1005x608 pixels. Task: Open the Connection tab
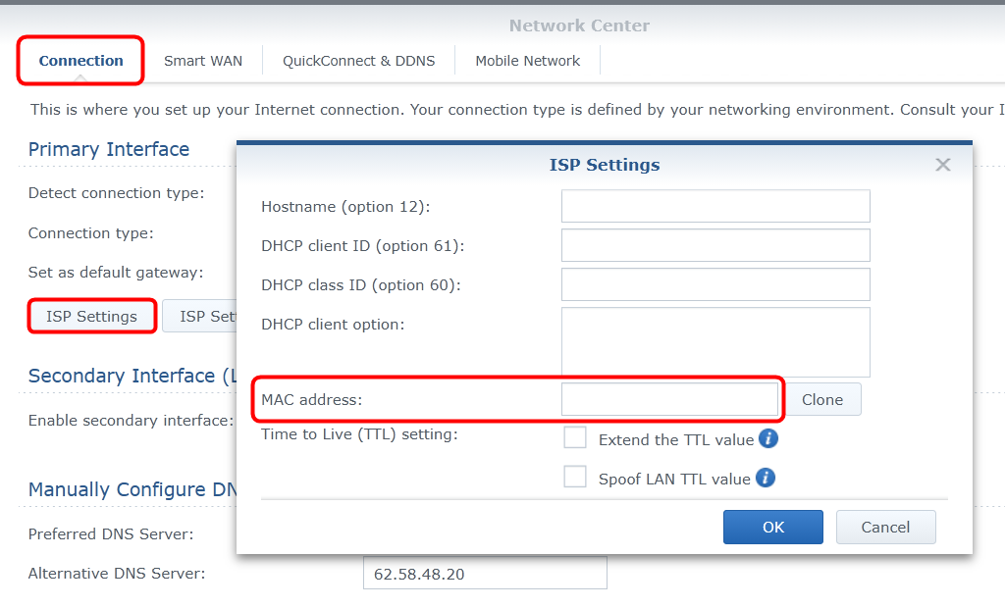pyautogui.click(x=80, y=61)
